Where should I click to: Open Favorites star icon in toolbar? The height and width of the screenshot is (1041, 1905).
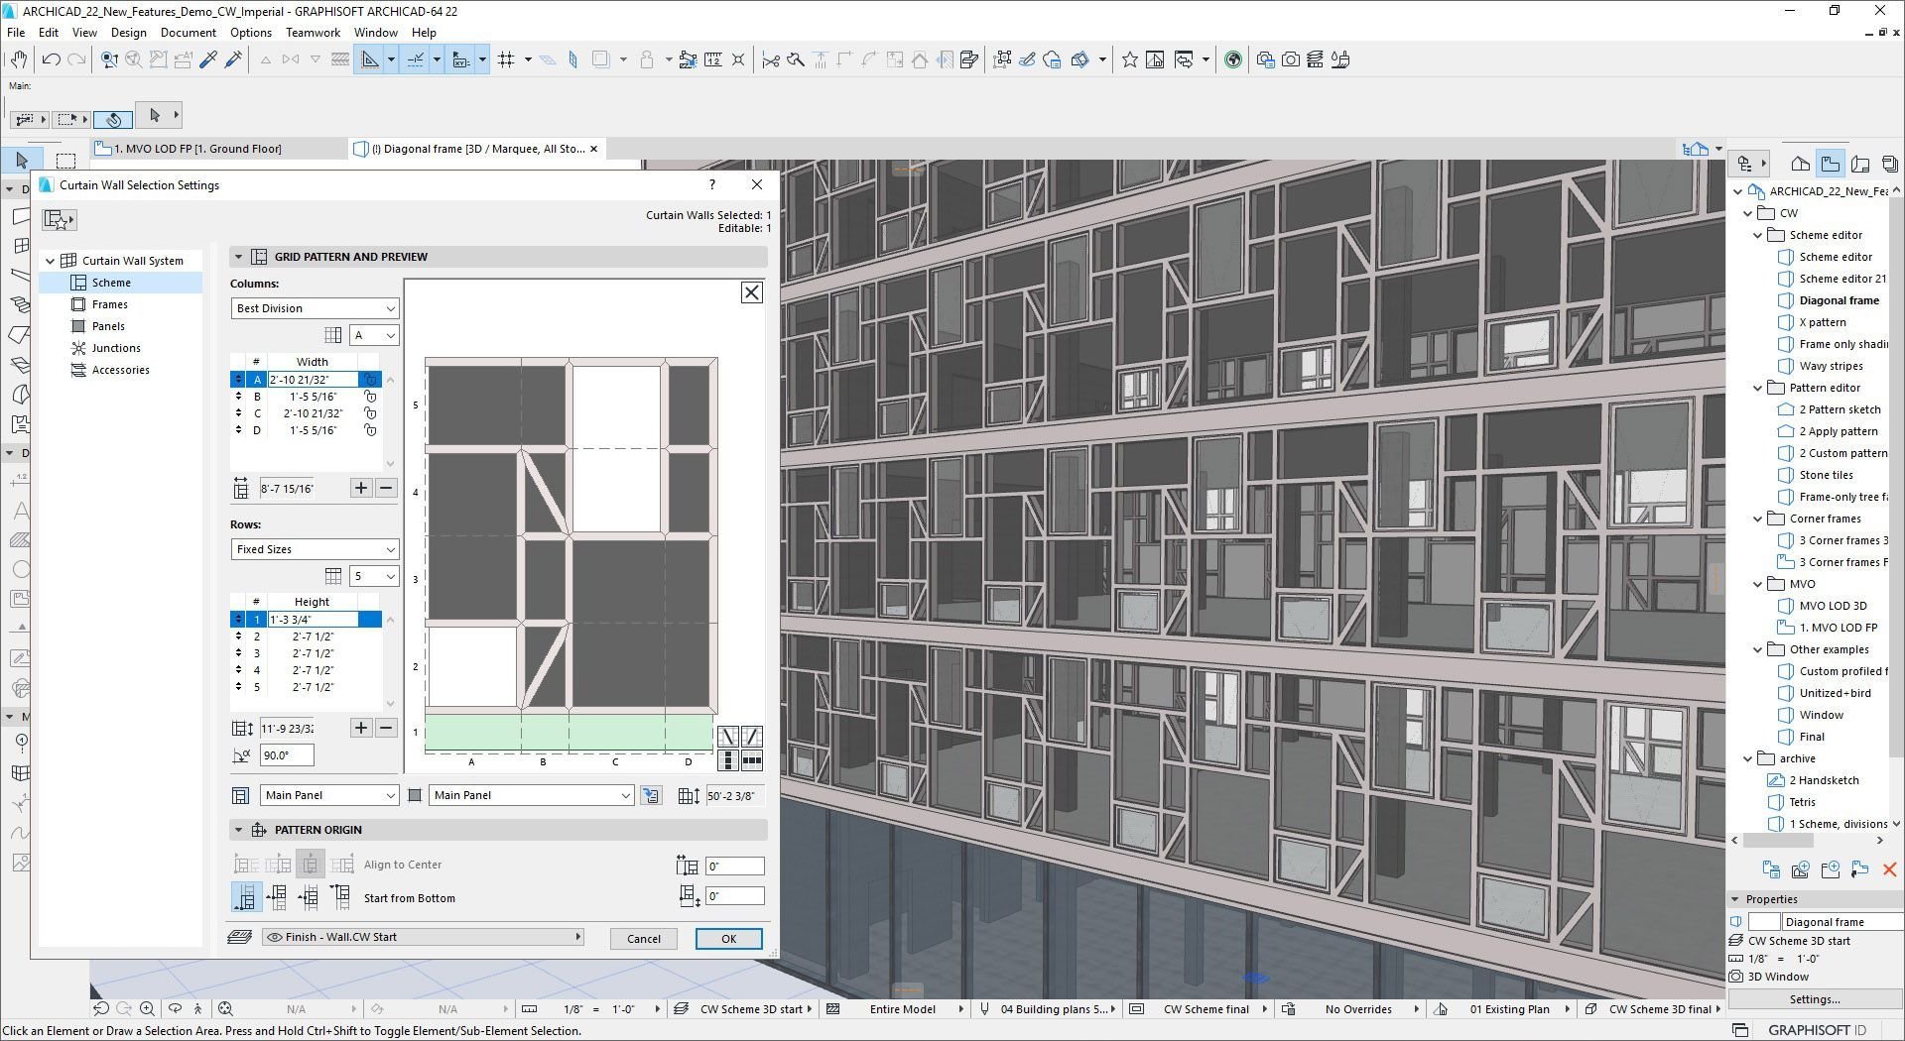coord(1129,59)
